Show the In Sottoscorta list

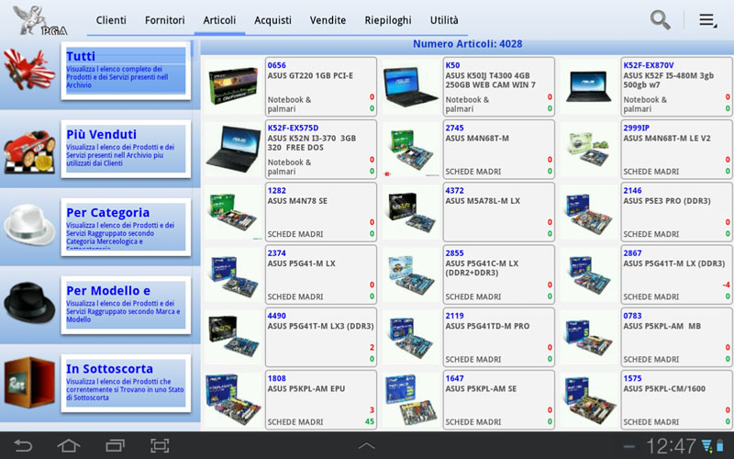(x=126, y=383)
